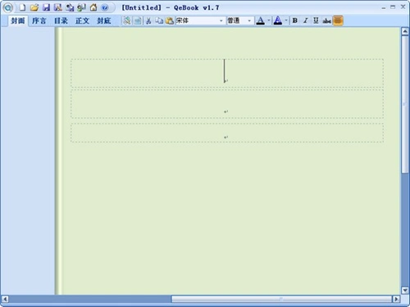Toggle italic formatting
This screenshot has width=410, height=307.
click(x=306, y=20)
